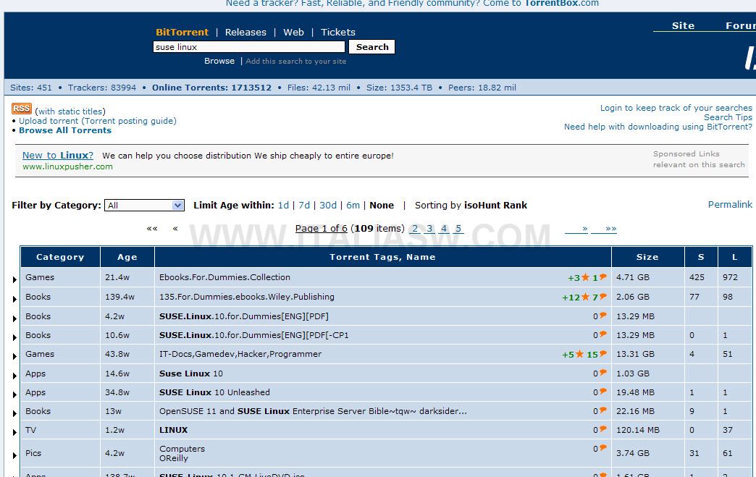The height and width of the screenshot is (477, 756).
Task: Expand the Suse Linux 10 Apps row arrow
Action: click(14, 376)
